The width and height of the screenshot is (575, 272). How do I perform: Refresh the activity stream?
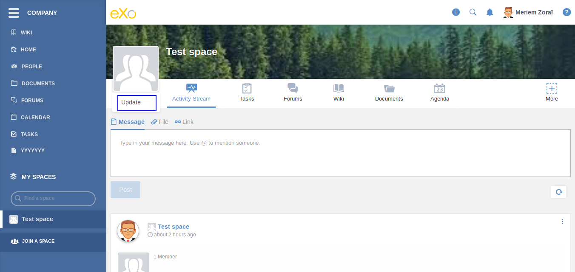pos(558,192)
